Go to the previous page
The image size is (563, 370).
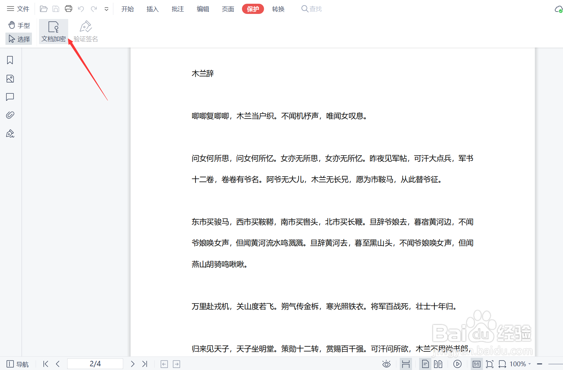[x=58, y=364]
